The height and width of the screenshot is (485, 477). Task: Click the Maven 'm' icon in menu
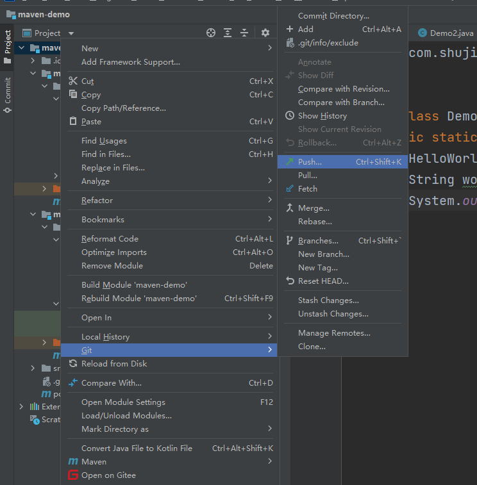point(73,461)
